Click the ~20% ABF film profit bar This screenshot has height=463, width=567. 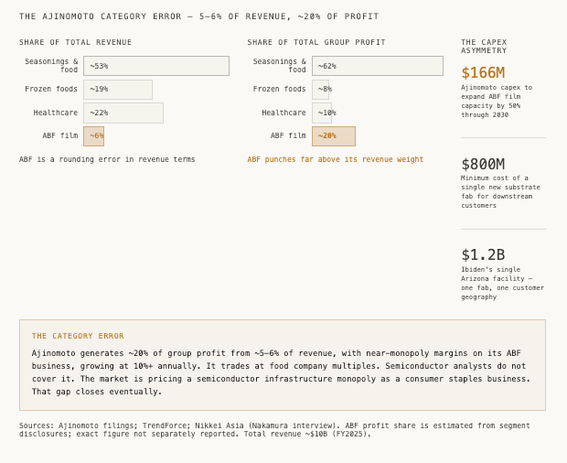[x=334, y=136]
